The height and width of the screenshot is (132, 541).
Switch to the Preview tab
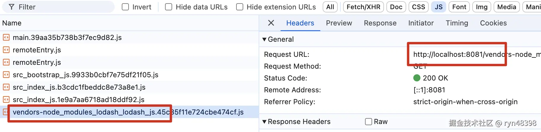339,23
